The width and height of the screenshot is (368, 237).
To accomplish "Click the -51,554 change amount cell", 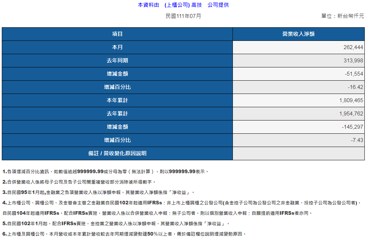I will pyautogui.click(x=354, y=74).
